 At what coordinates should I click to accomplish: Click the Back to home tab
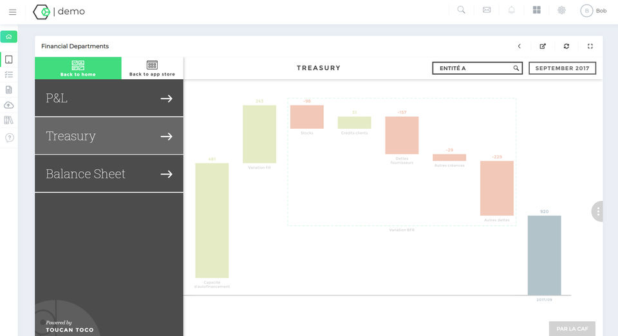tap(78, 68)
